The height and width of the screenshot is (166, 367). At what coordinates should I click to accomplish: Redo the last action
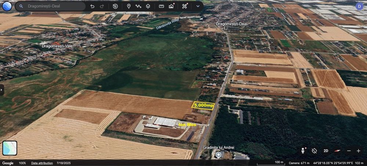pos(102,6)
